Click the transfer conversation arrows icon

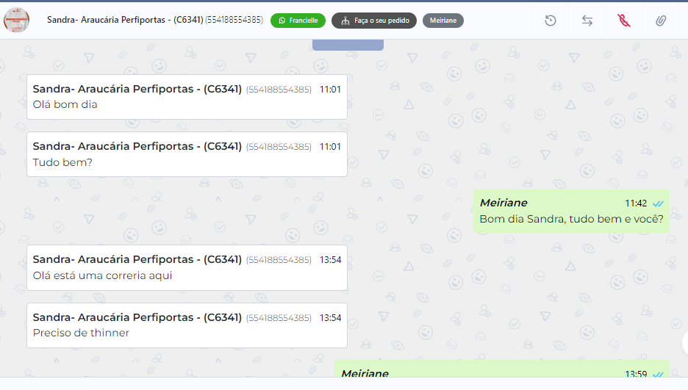coord(587,21)
